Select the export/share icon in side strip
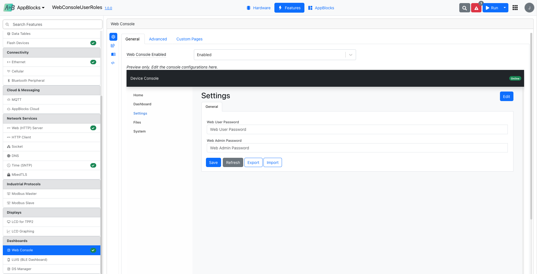537x274 pixels. (x=113, y=45)
